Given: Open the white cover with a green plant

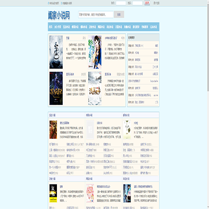Looking at the screenshot, I should coord(127,129).
